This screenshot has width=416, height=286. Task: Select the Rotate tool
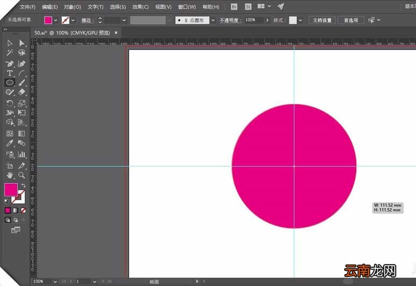tap(10, 103)
